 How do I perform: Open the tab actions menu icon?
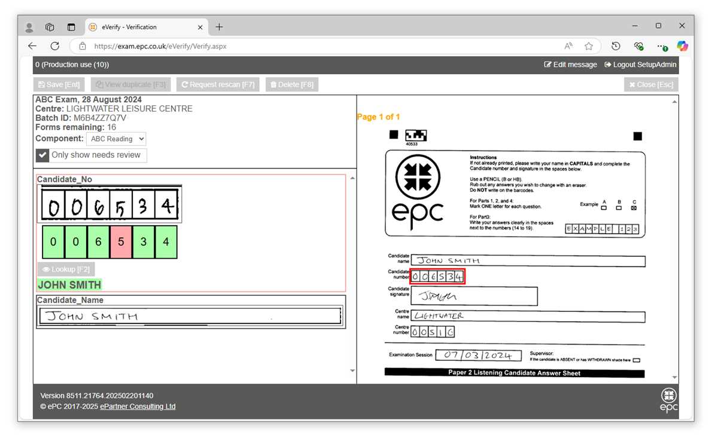[x=71, y=27]
